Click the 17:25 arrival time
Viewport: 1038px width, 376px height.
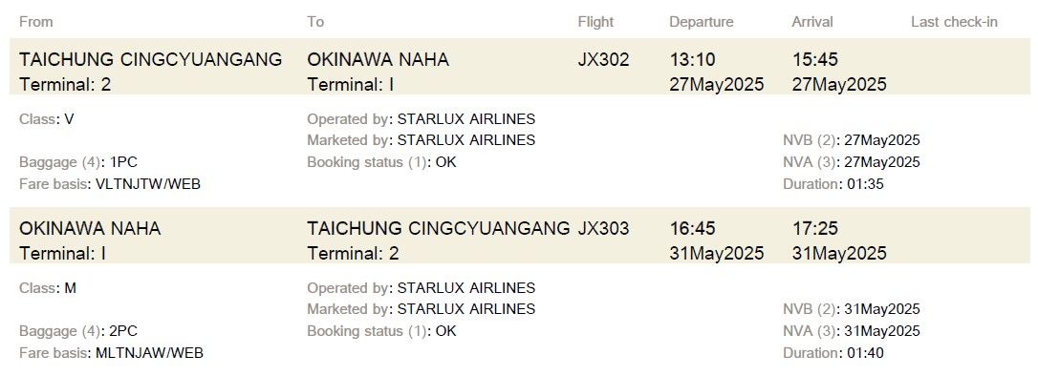[815, 229]
